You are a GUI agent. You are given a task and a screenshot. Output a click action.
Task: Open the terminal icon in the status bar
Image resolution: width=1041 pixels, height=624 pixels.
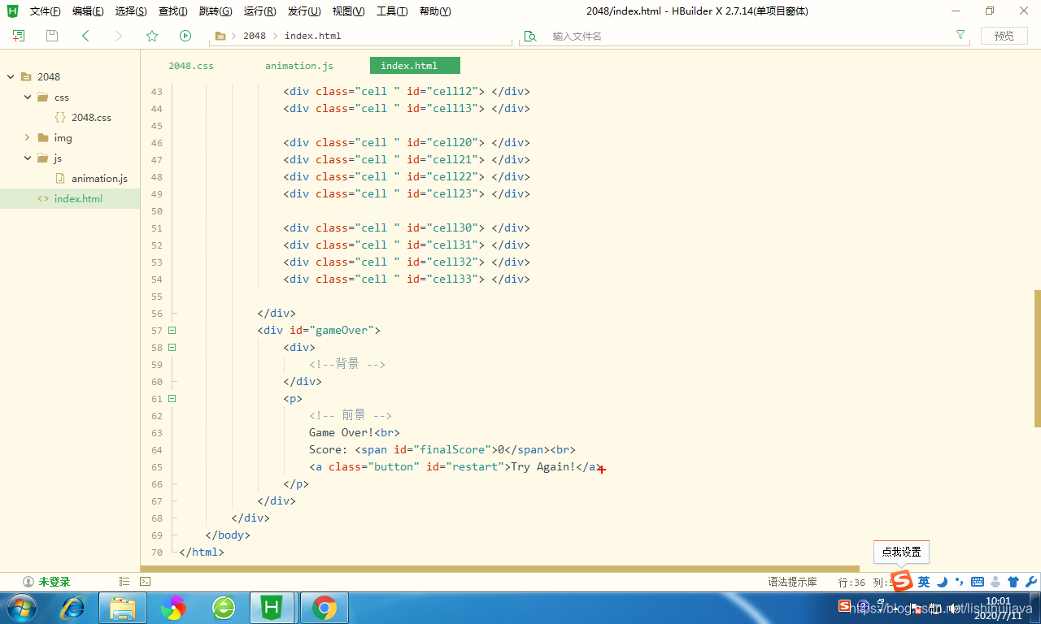(145, 582)
